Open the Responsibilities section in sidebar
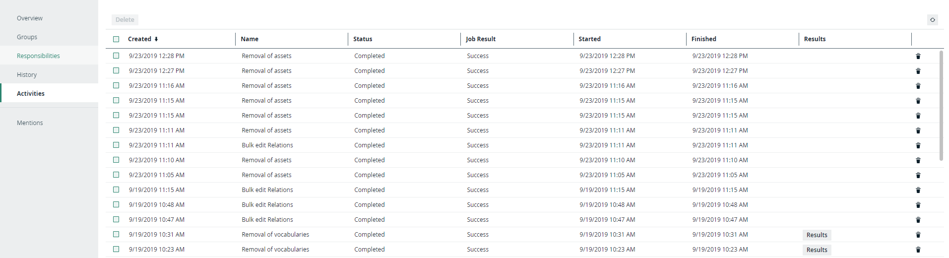Image resolution: width=949 pixels, height=258 pixels. pyautogui.click(x=38, y=56)
